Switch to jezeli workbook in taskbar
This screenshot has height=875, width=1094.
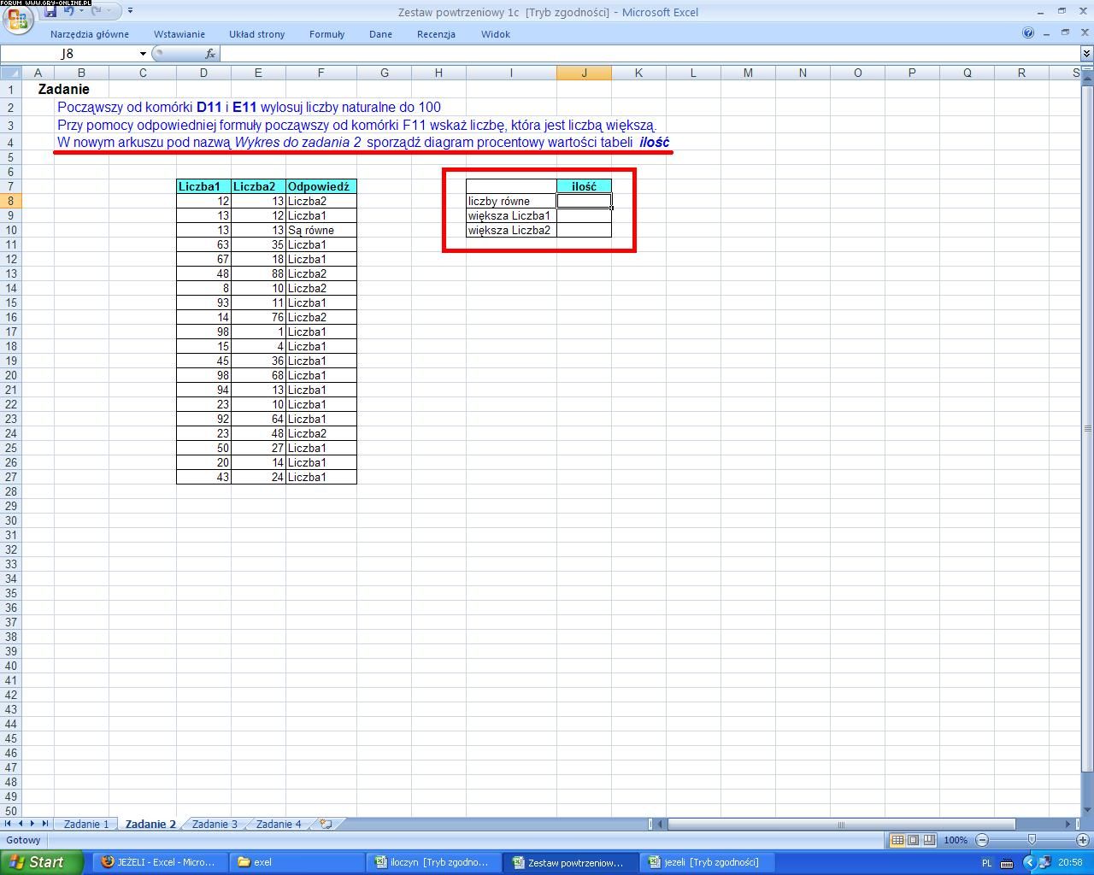pos(707,862)
